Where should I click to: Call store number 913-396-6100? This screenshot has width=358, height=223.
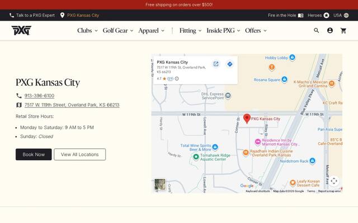[x=39, y=95]
